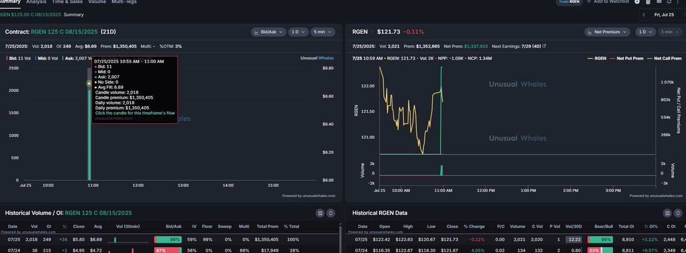Sort by Vol (30min) column header
The image size is (686, 253).
(129, 227)
